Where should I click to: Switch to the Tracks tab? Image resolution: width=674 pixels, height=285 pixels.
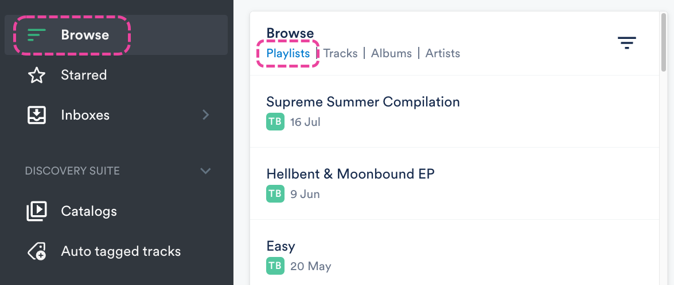coord(340,53)
